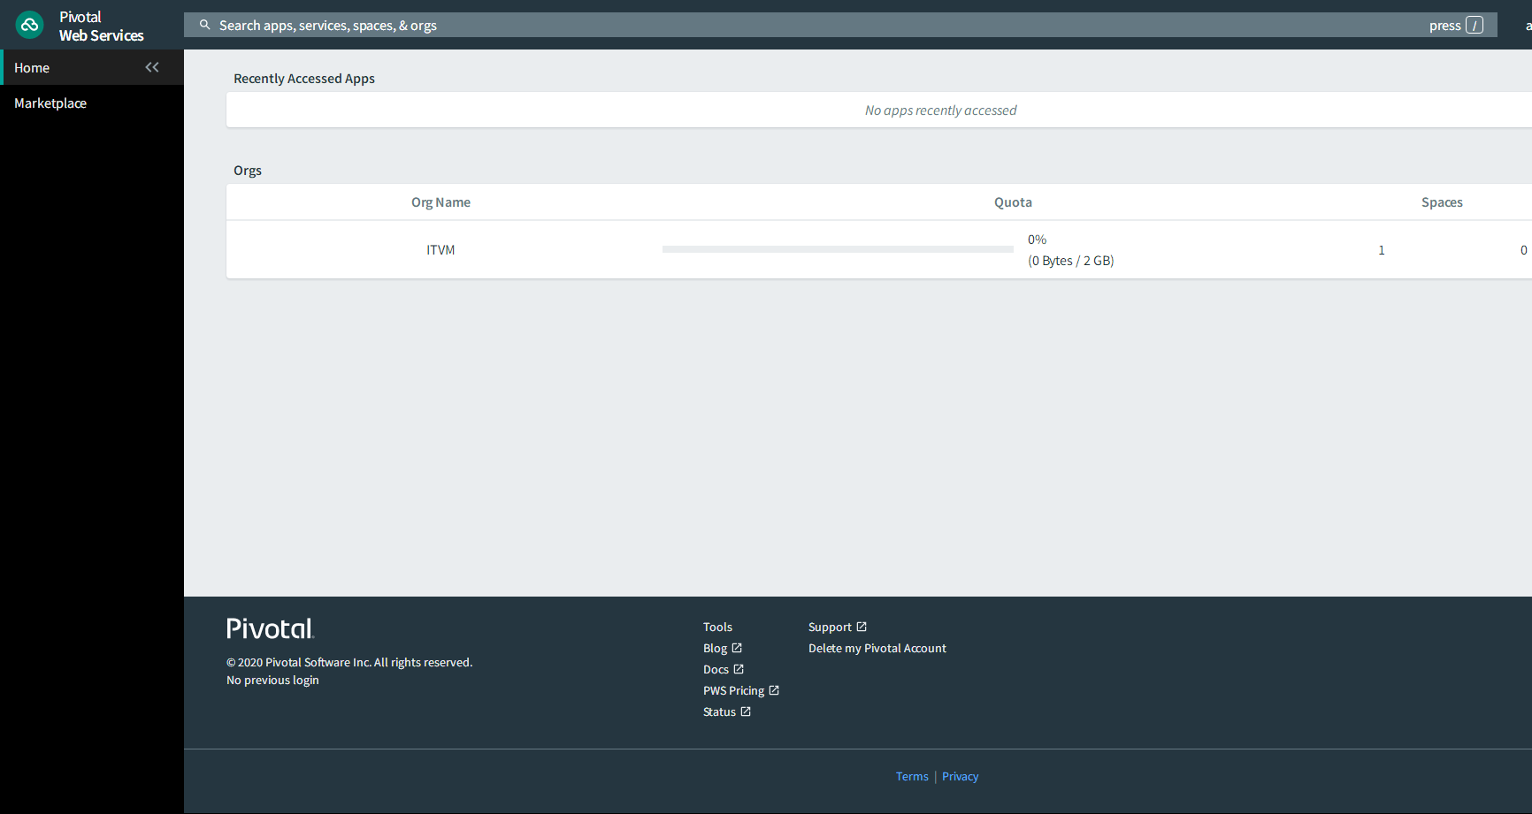Open the Home sidebar item
Image resolution: width=1532 pixels, height=814 pixels.
point(92,67)
